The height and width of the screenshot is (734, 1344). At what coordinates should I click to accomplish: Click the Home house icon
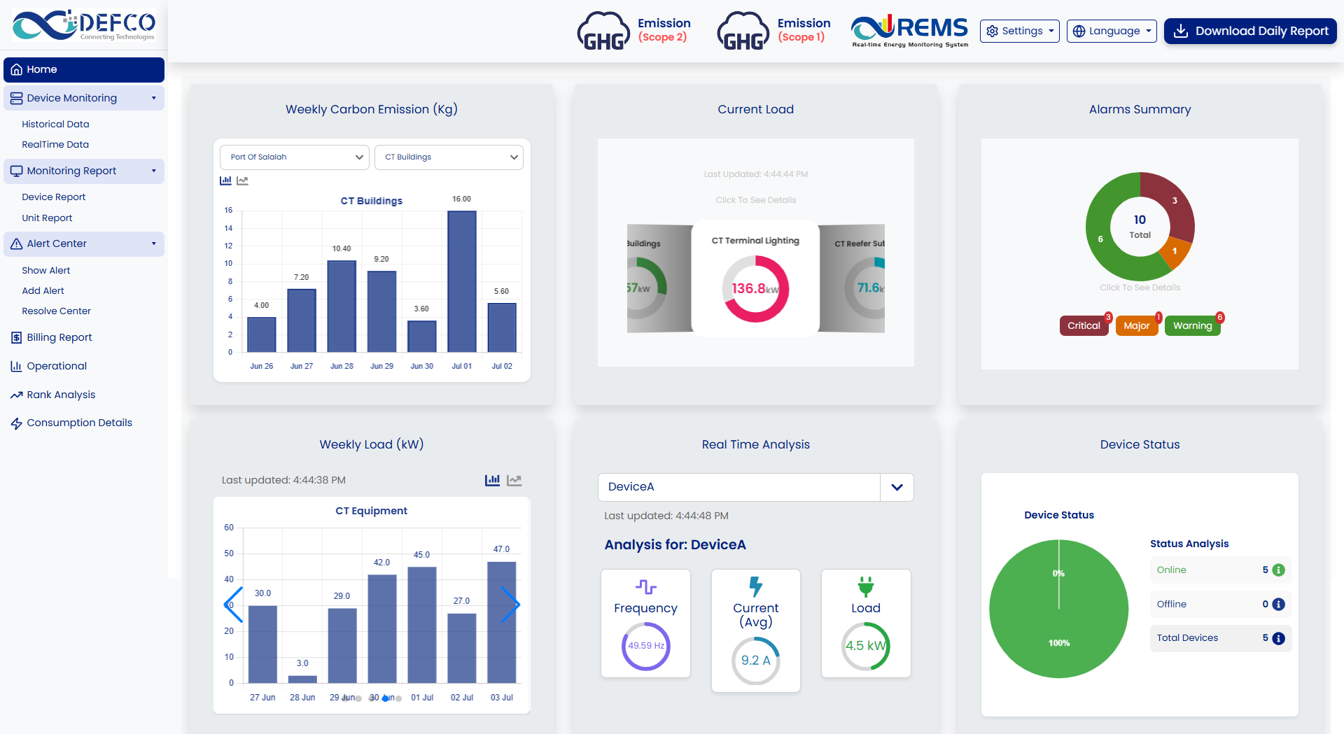point(17,70)
